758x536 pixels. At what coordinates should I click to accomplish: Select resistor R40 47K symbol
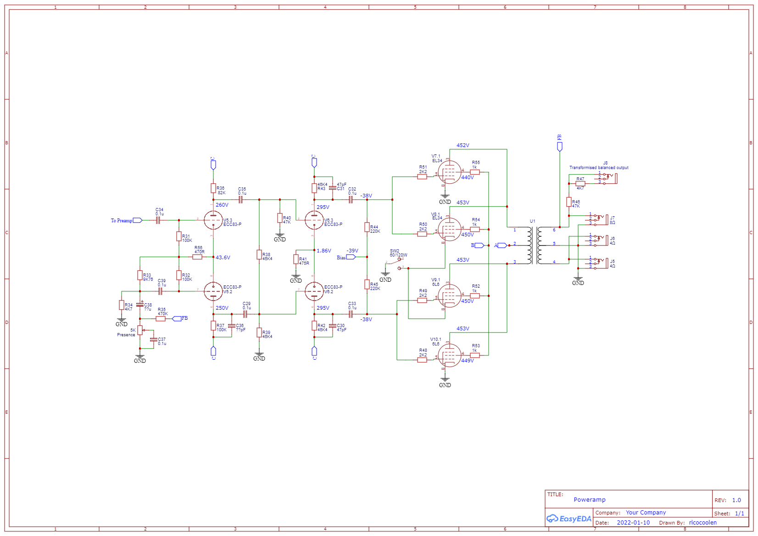click(280, 218)
